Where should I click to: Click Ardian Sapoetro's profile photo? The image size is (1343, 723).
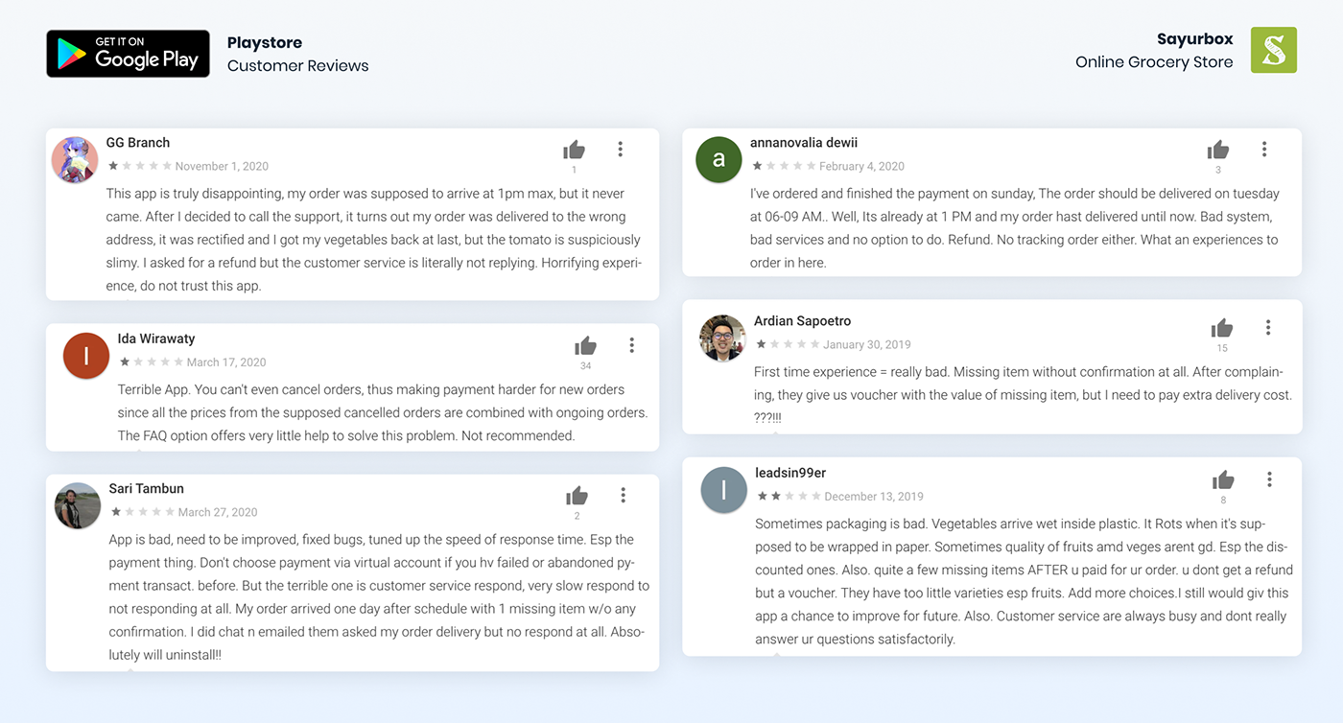[x=722, y=338]
